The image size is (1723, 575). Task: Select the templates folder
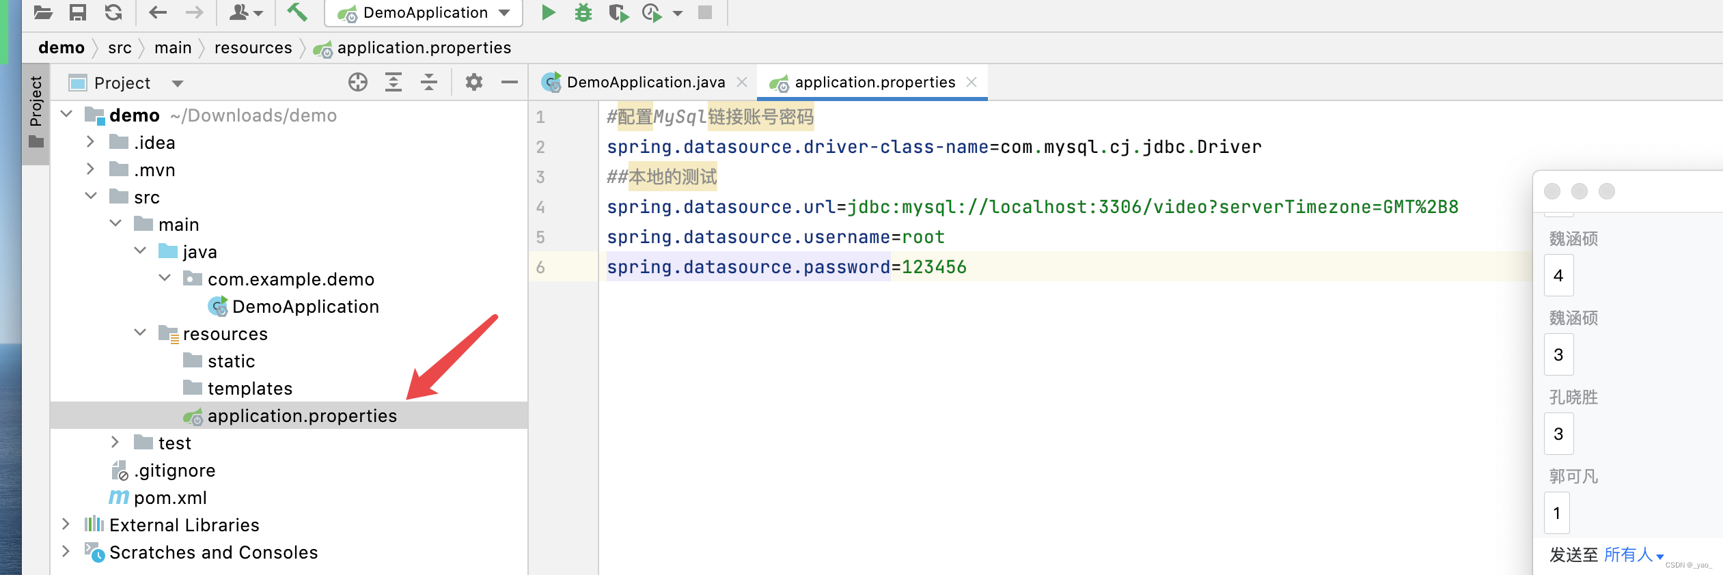pyautogui.click(x=238, y=388)
